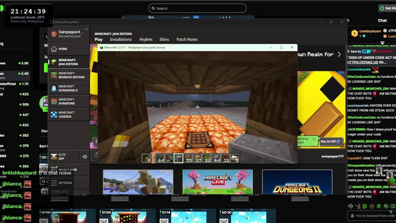Click the banned chat message input
Screen dimensions: 396x223
tap(372, 216)
